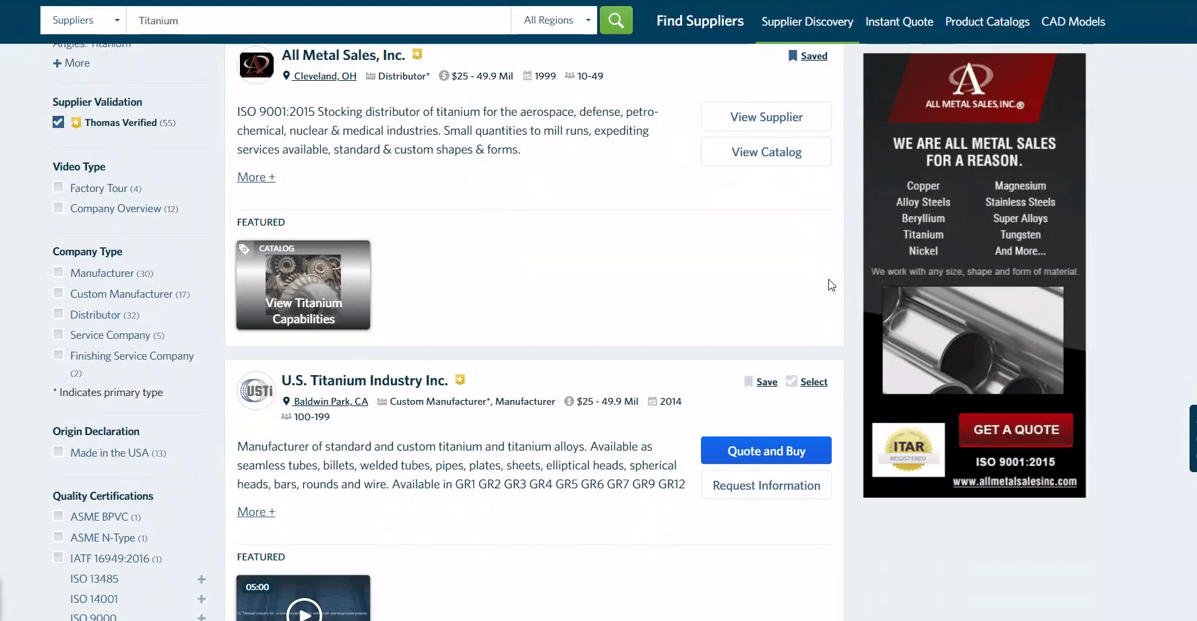Enable the Company Overview video filter
This screenshot has width=1197, height=621.
[59, 207]
